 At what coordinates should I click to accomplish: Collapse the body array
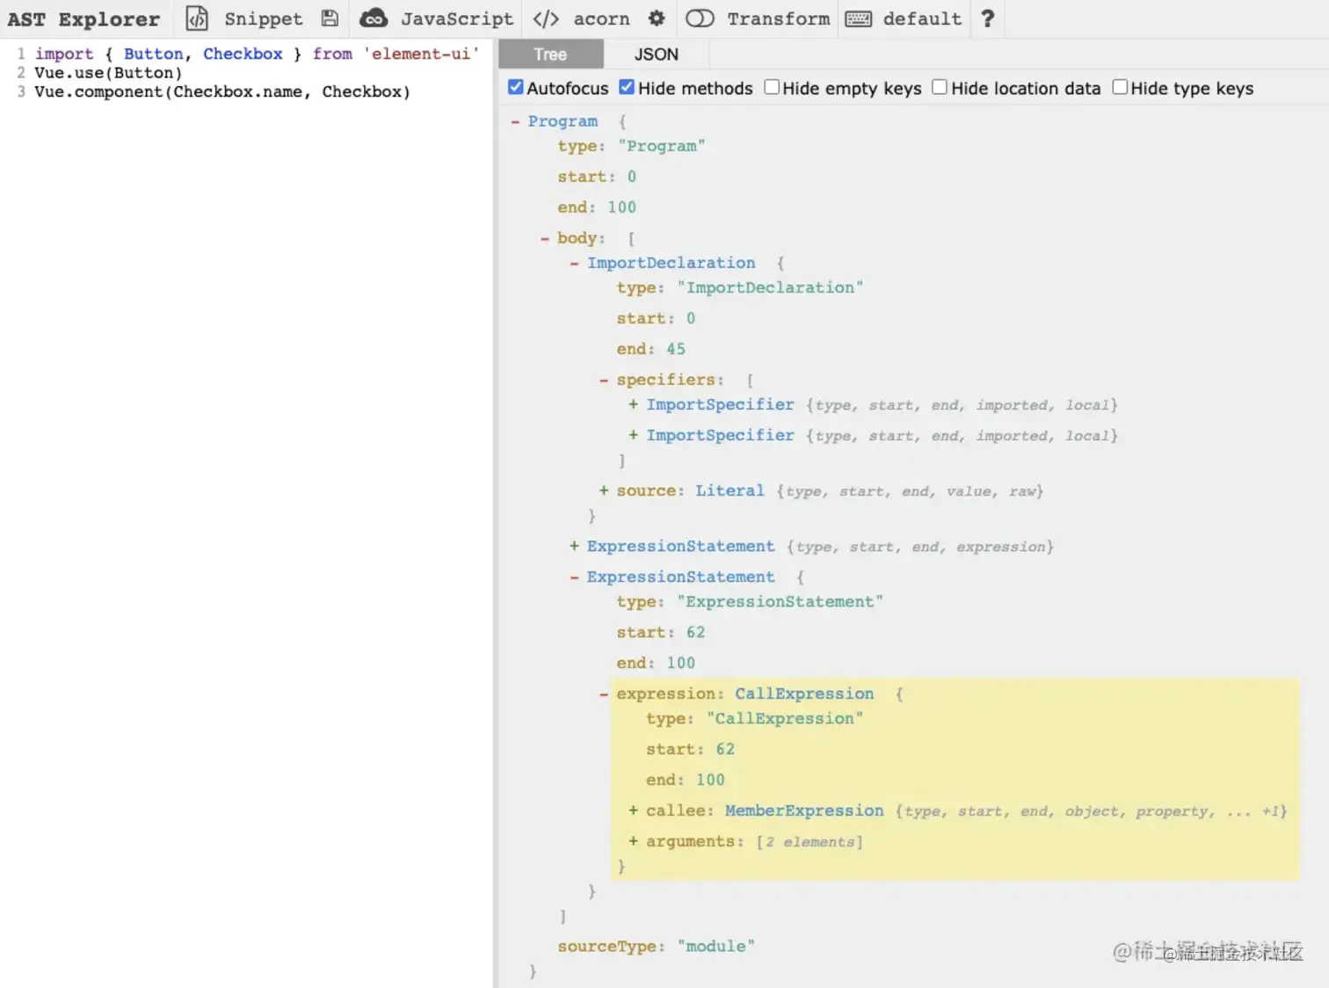(545, 238)
